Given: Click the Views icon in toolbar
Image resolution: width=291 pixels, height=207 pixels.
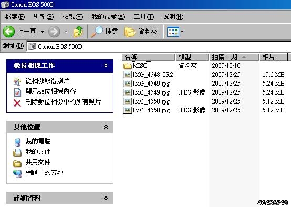Looking at the screenshot, I should point(173,32).
